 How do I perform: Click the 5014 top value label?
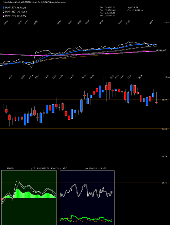(6, 22)
